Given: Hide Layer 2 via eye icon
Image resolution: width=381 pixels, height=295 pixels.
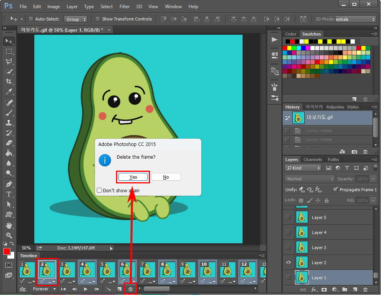Looking at the screenshot, I should coord(288,262).
